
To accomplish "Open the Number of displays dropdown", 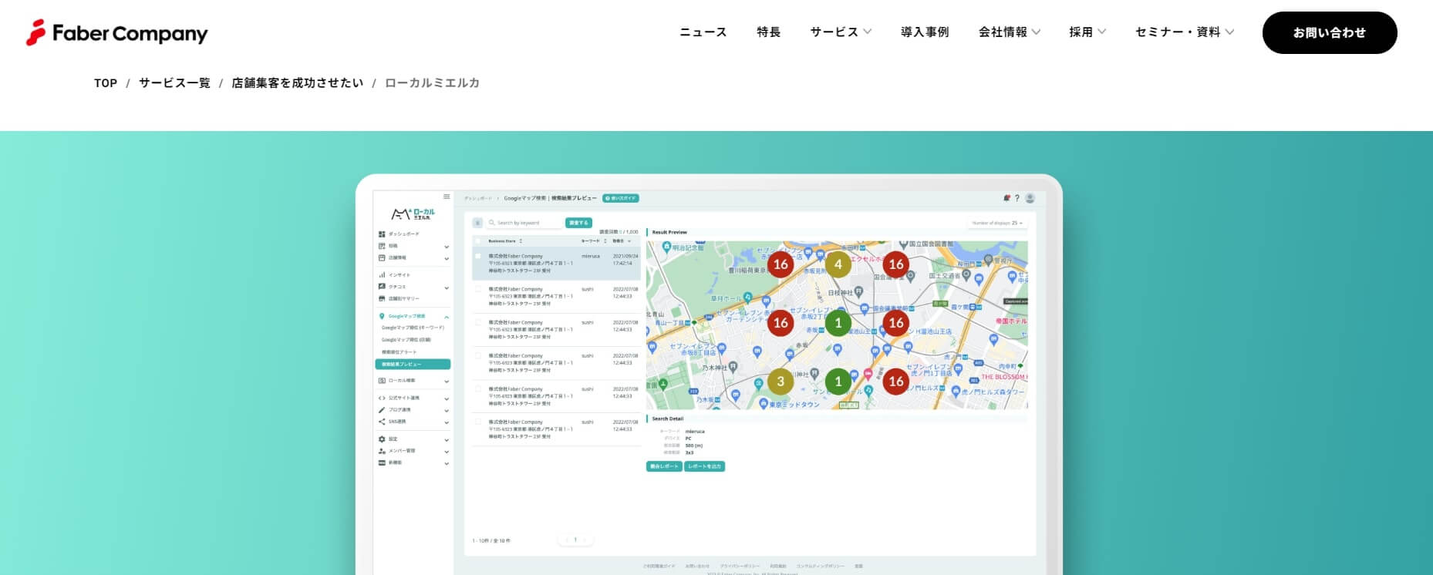I will point(997,223).
